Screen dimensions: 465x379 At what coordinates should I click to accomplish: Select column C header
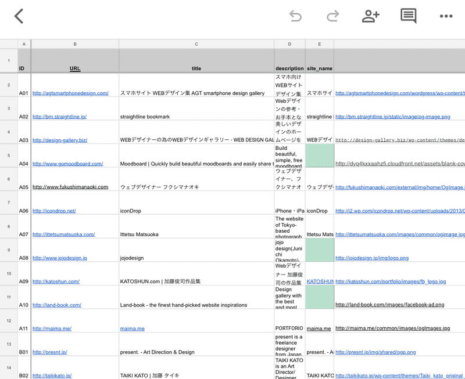pyautogui.click(x=196, y=44)
